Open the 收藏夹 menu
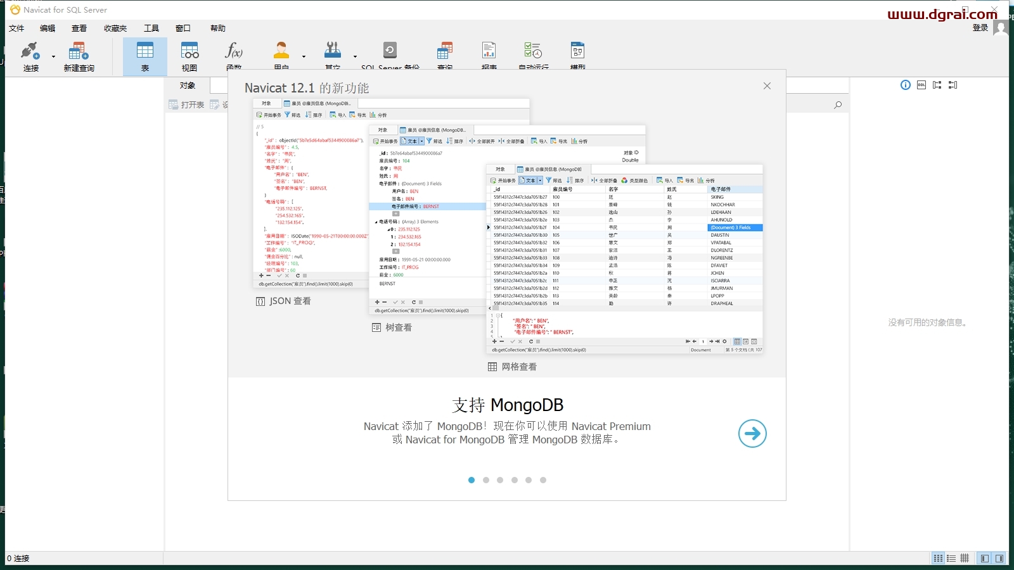The image size is (1014, 570). (115, 28)
